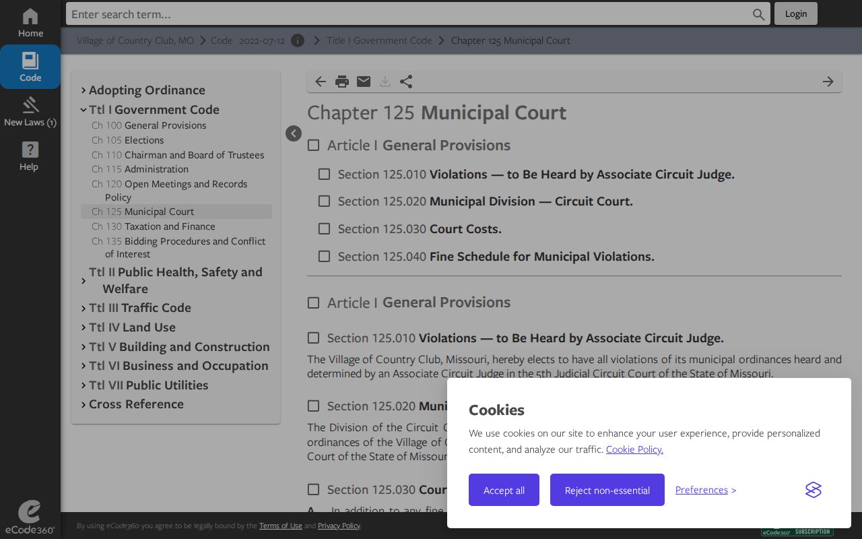Select the Code sidebar icon
Screen dimensions: 862x539
(x=30, y=67)
